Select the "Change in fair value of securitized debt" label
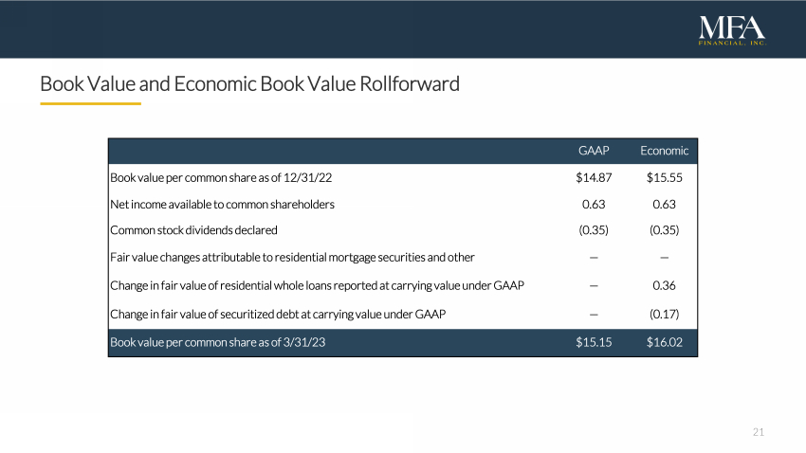The height and width of the screenshot is (453, 806). pos(278,314)
